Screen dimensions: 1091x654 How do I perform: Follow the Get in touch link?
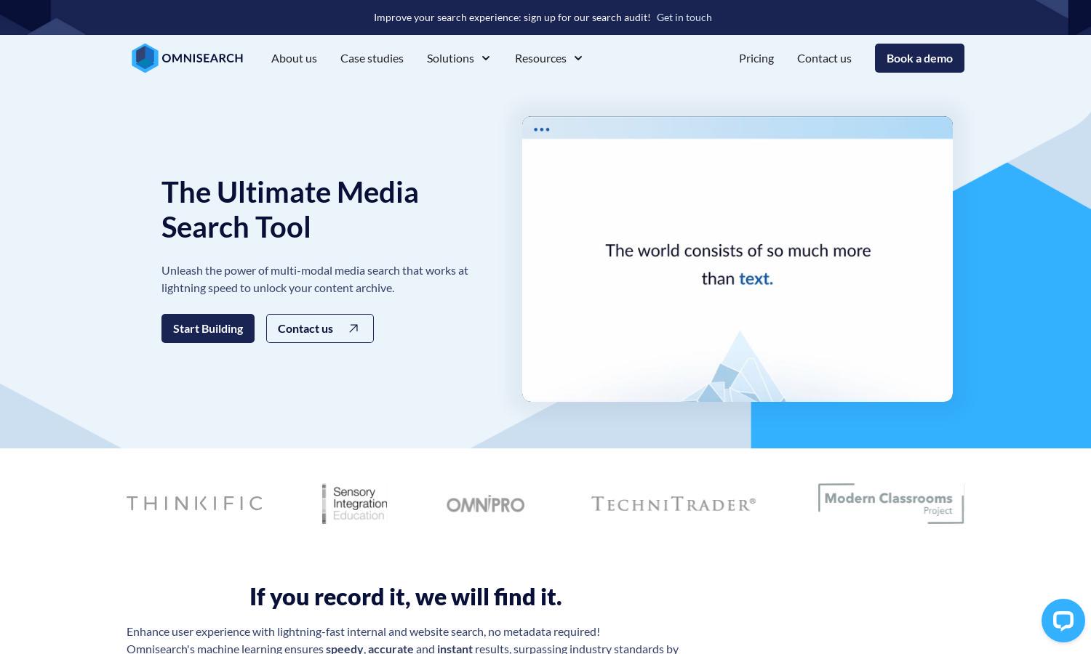[x=684, y=17]
